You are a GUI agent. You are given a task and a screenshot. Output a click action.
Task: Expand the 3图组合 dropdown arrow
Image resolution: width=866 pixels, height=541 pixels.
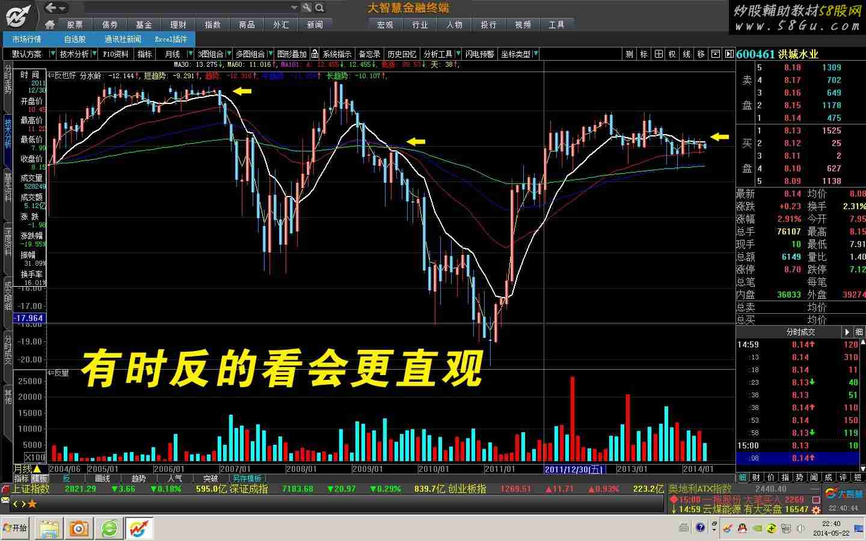pos(229,54)
